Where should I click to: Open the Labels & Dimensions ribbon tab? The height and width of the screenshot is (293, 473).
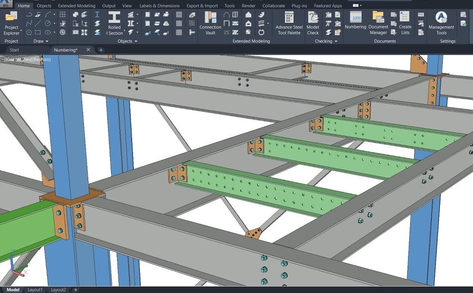(159, 6)
